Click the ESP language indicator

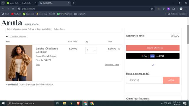point(170,103)
